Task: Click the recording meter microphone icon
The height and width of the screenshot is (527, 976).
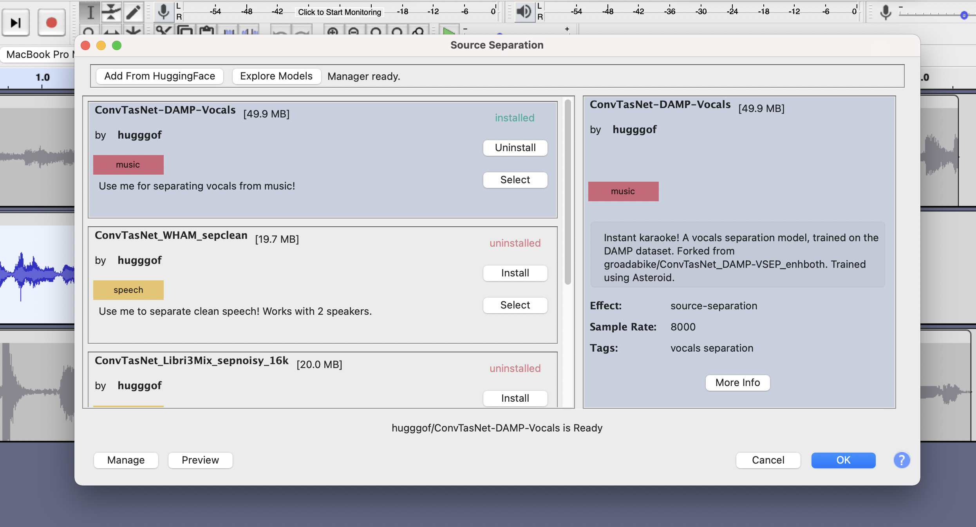Action: click(163, 11)
